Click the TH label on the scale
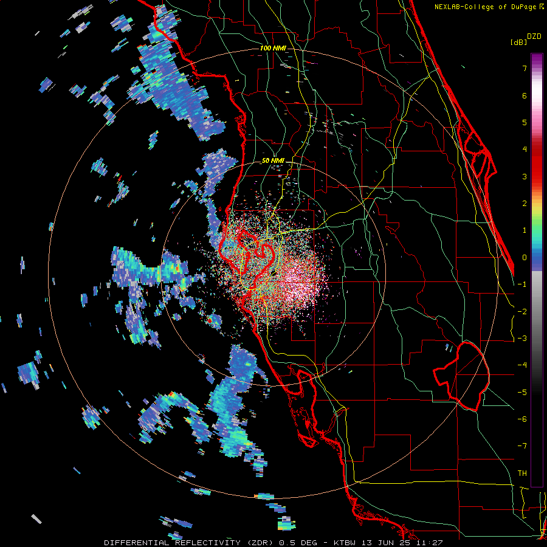 point(522,473)
